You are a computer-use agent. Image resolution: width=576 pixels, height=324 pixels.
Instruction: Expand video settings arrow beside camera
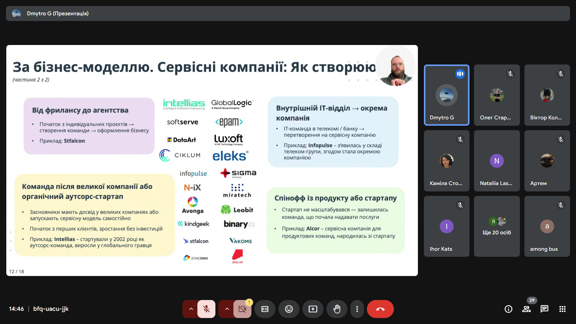click(x=227, y=309)
